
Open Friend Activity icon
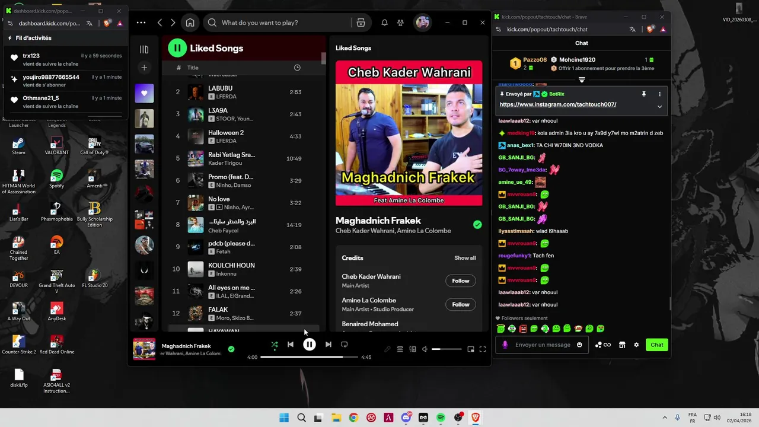pos(401,23)
